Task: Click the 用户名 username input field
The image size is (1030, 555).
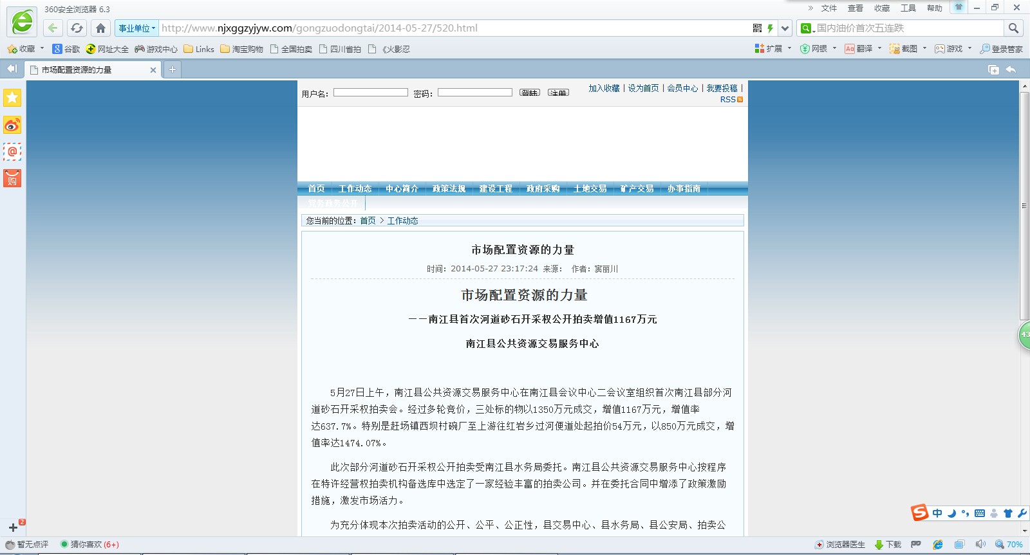Action: pyautogui.click(x=371, y=93)
